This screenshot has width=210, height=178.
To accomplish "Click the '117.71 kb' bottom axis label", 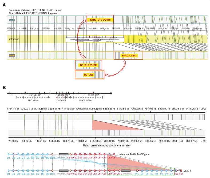I will (41, 141).
